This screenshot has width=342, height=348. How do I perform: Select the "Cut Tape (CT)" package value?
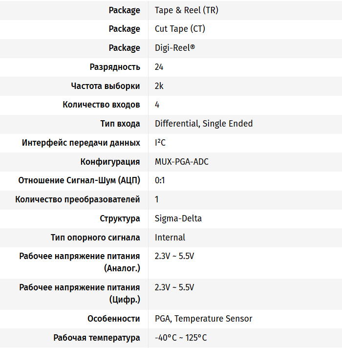point(180,29)
